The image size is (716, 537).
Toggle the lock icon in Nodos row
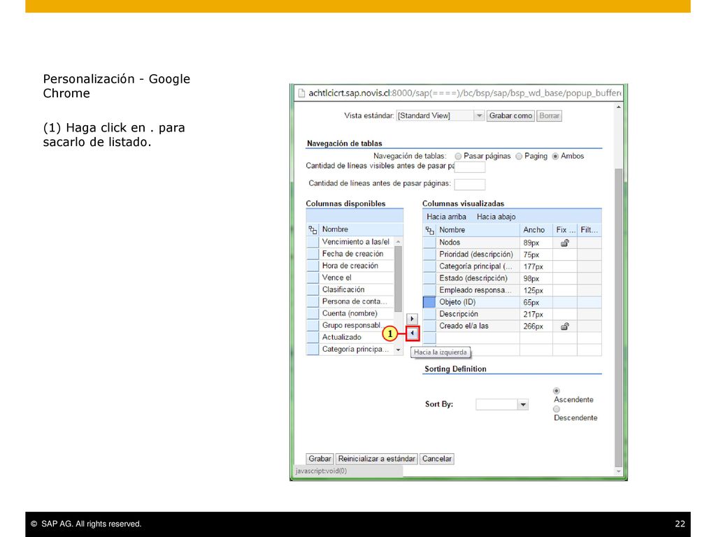coord(565,243)
